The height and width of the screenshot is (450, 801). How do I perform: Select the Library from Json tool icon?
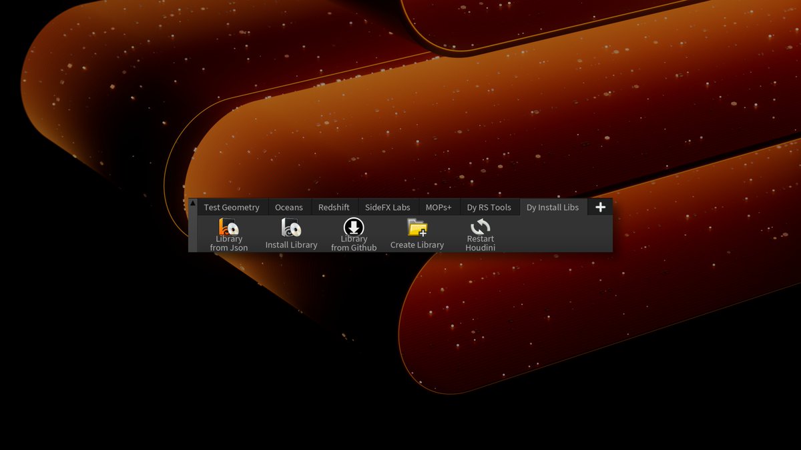(x=228, y=227)
